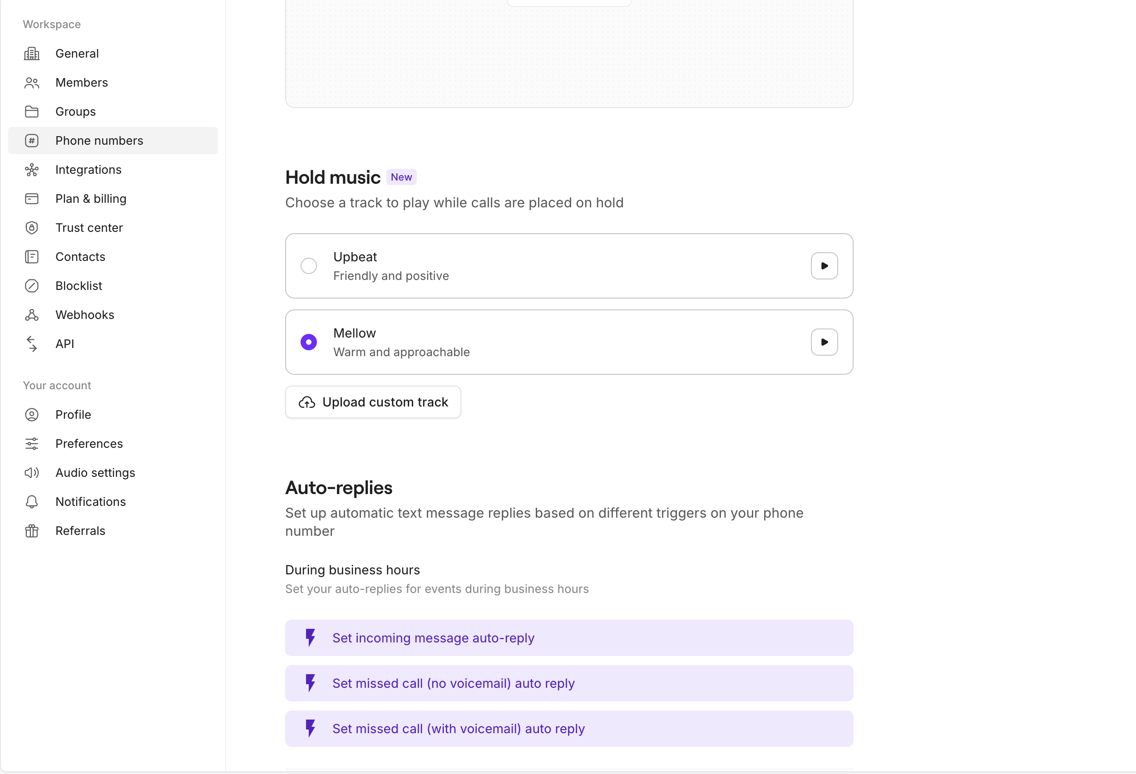This screenshot has width=1136, height=774.
Task: Select the Trust center shield icon
Action: point(32,228)
